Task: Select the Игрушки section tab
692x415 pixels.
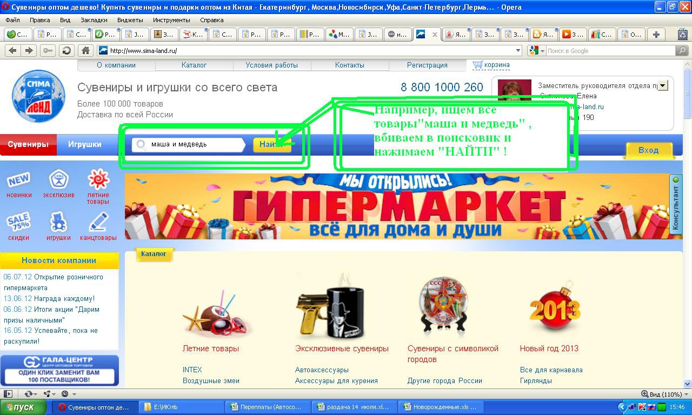Action: (x=85, y=144)
